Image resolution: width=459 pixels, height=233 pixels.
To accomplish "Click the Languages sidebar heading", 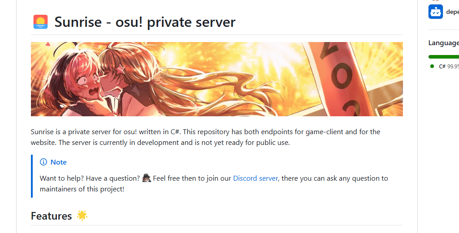I will tap(443, 43).
